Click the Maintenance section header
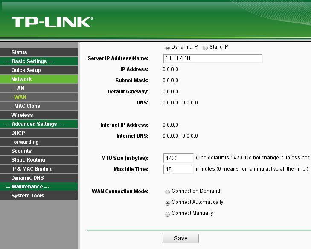The width and height of the screenshot is (311, 249). pos(39,187)
